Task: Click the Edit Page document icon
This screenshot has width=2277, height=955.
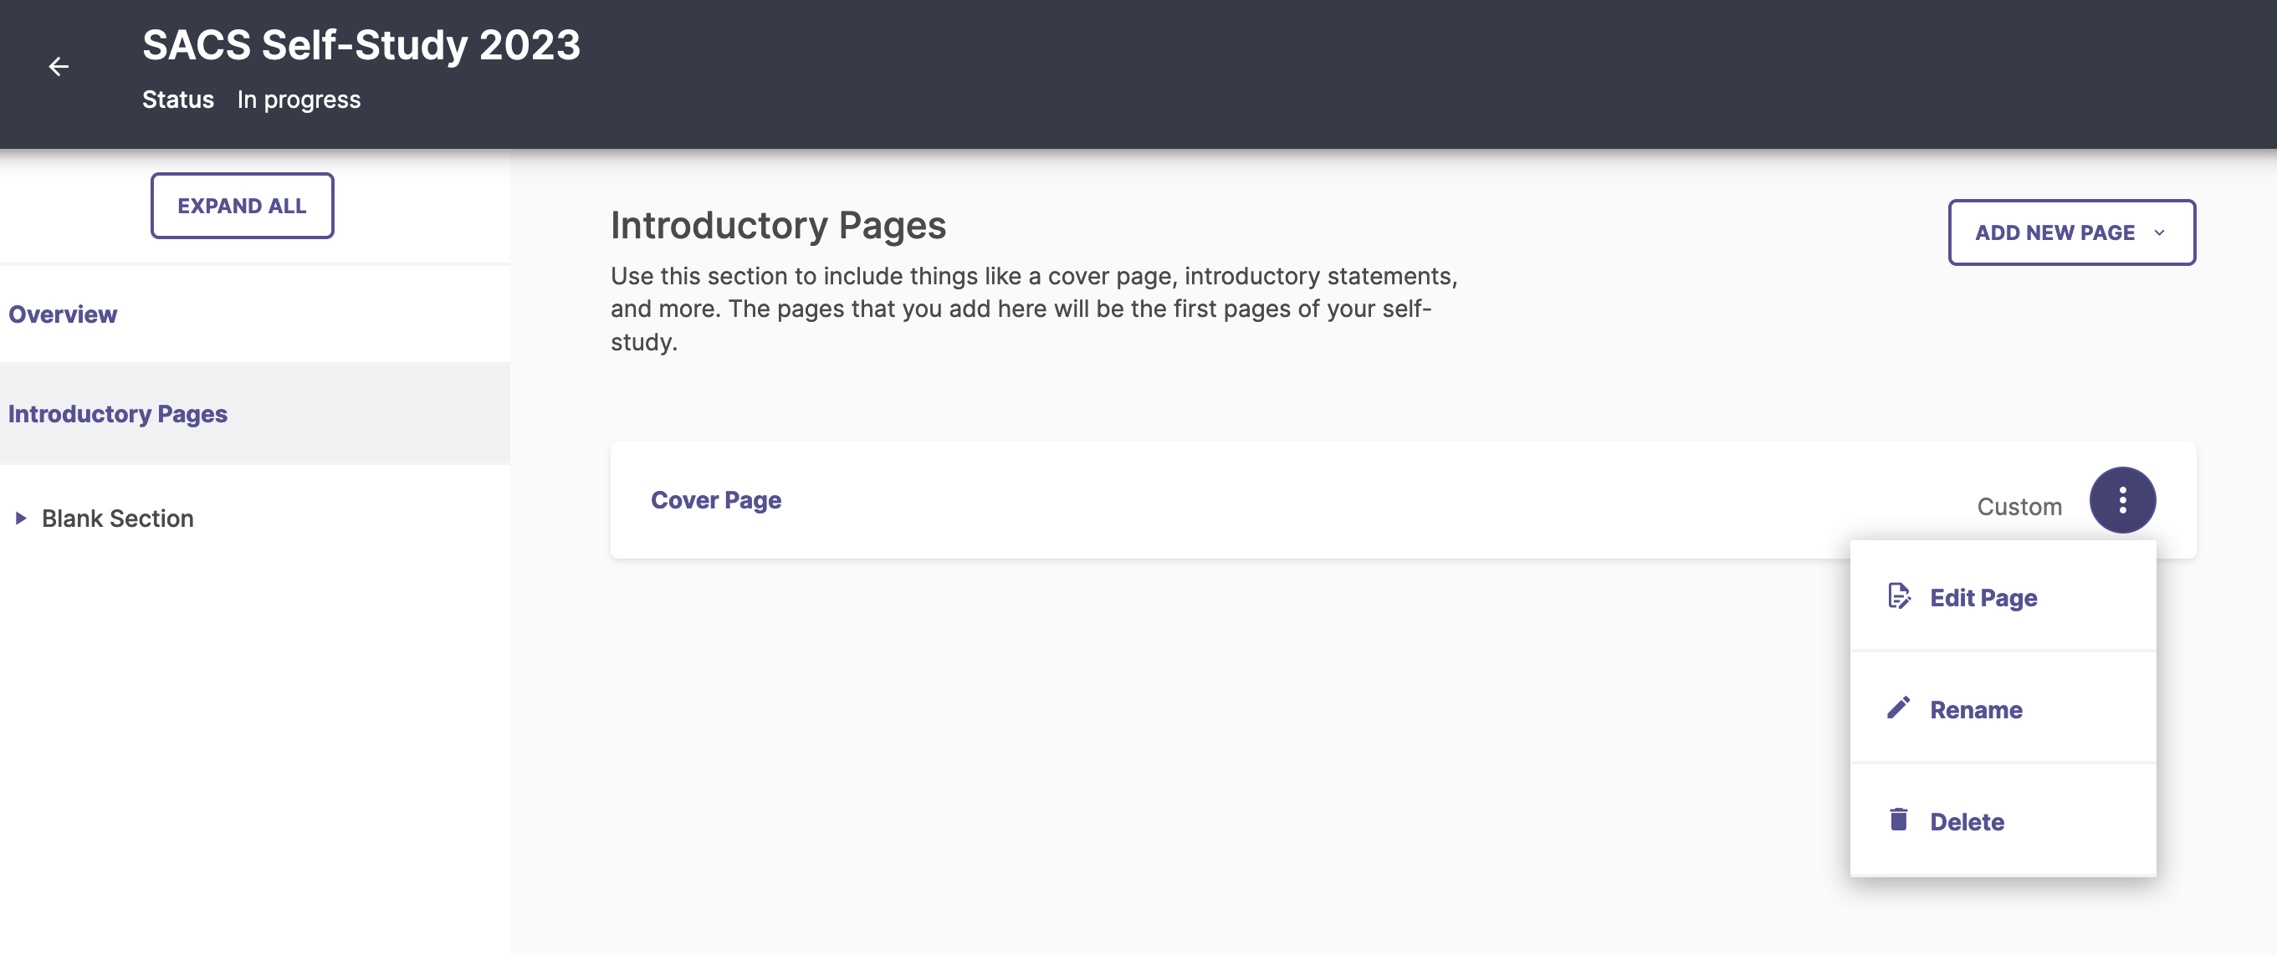Action: (1898, 596)
